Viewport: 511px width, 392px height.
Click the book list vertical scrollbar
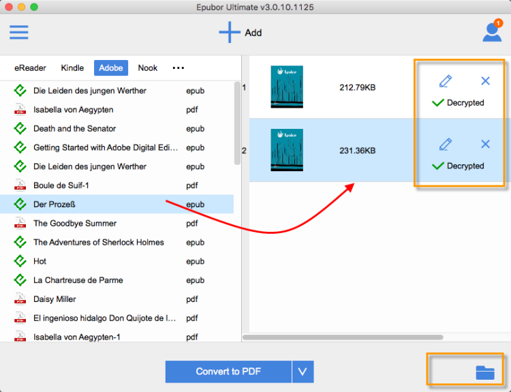click(237, 123)
